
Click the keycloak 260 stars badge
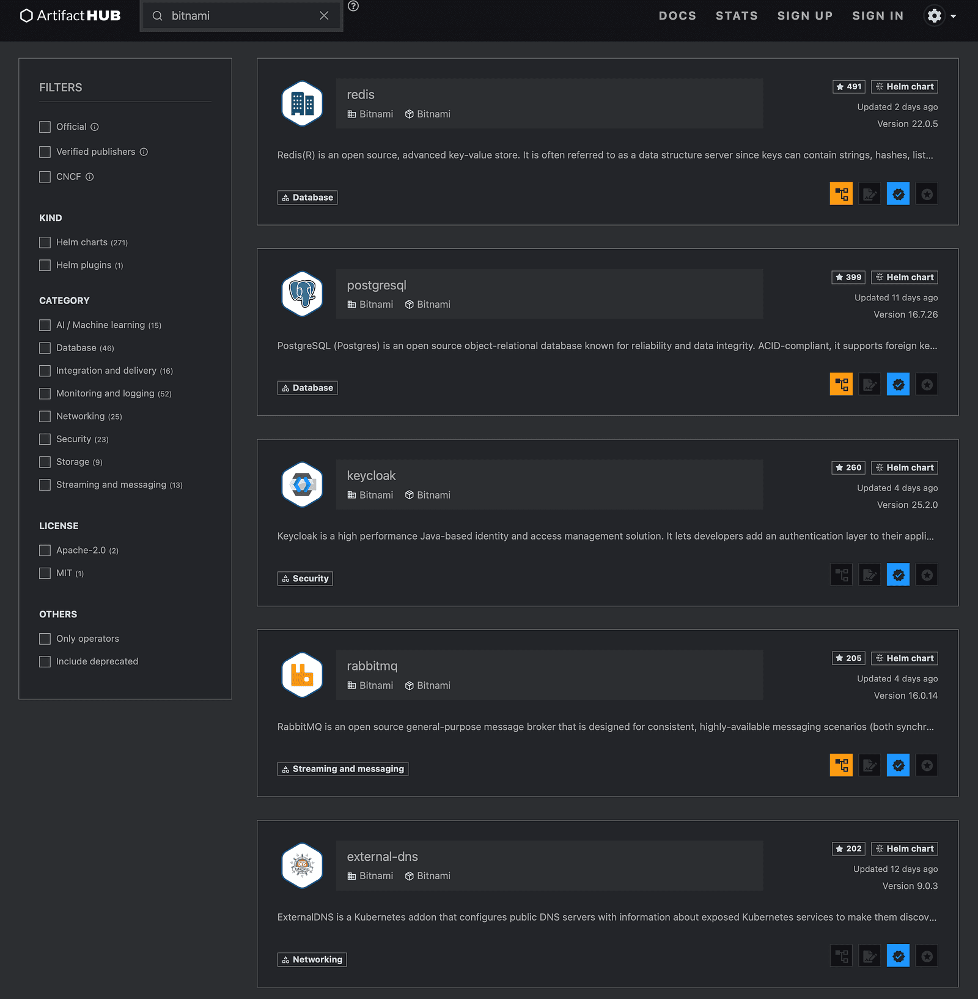click(x=848, y=468)
